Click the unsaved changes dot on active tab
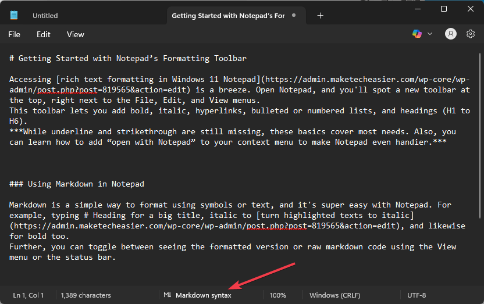 click(x=294, y=15)
